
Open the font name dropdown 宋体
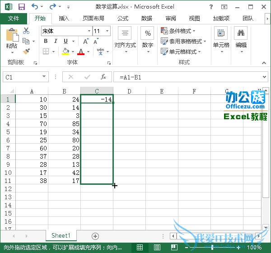65,31
